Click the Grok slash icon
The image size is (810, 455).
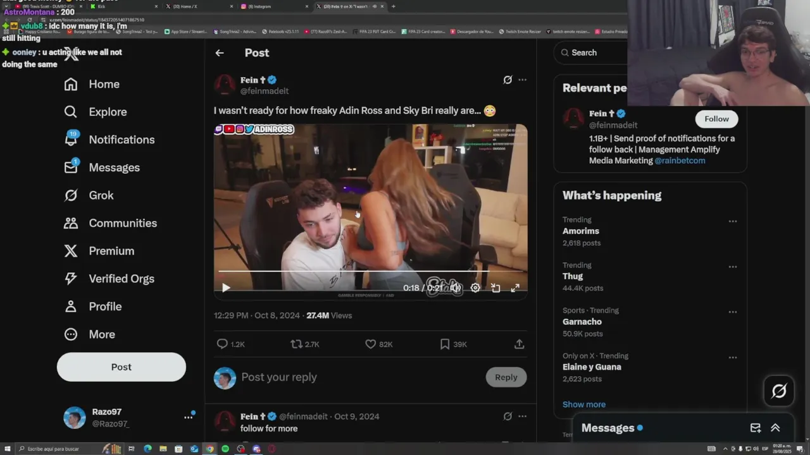point(71,195)
